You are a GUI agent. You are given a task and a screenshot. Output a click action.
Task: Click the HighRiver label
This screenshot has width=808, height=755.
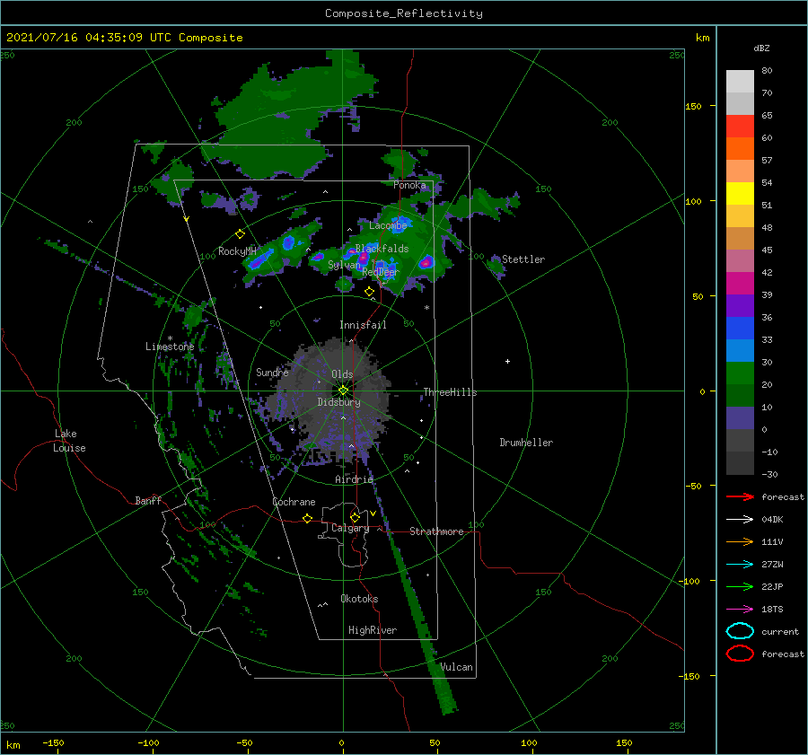coord(373,630)
